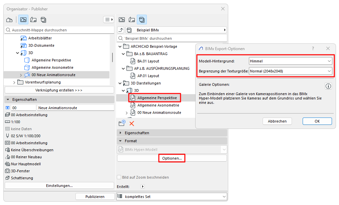The height and width of the screenshot is (205, 339).
Task: Open 'komplettes Set' dropdown
Action: point(172,197)
